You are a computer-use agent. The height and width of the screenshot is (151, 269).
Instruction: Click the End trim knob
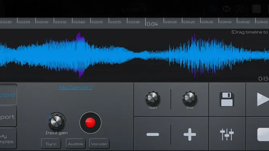(190, 98)
